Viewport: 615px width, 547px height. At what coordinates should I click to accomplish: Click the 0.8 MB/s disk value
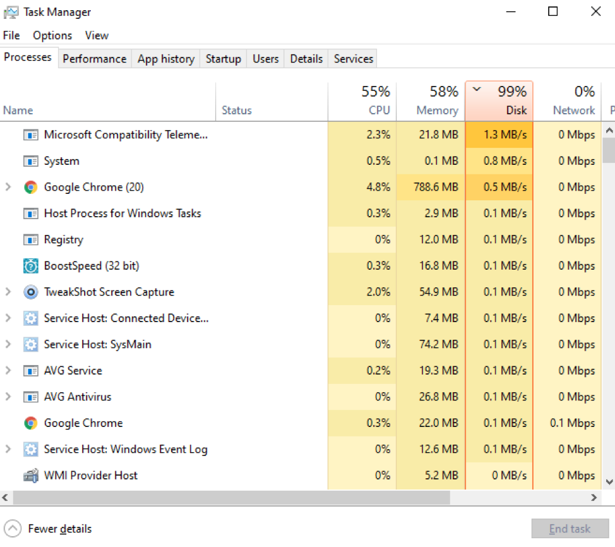505,161
